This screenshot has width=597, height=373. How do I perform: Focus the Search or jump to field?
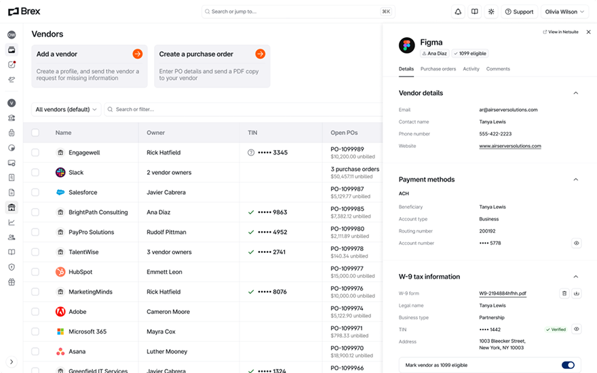[x=298, y=12]
